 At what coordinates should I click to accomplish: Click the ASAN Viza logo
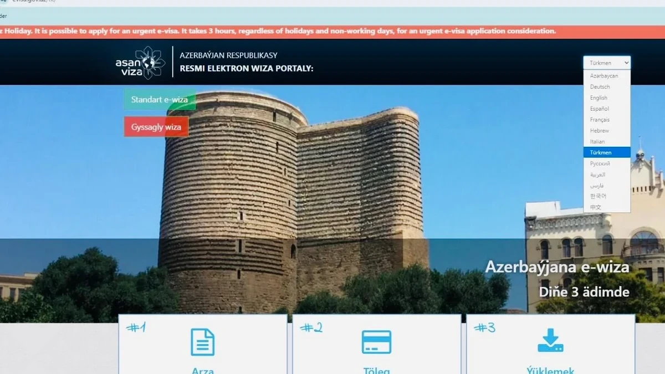click(x=140, y=63)
